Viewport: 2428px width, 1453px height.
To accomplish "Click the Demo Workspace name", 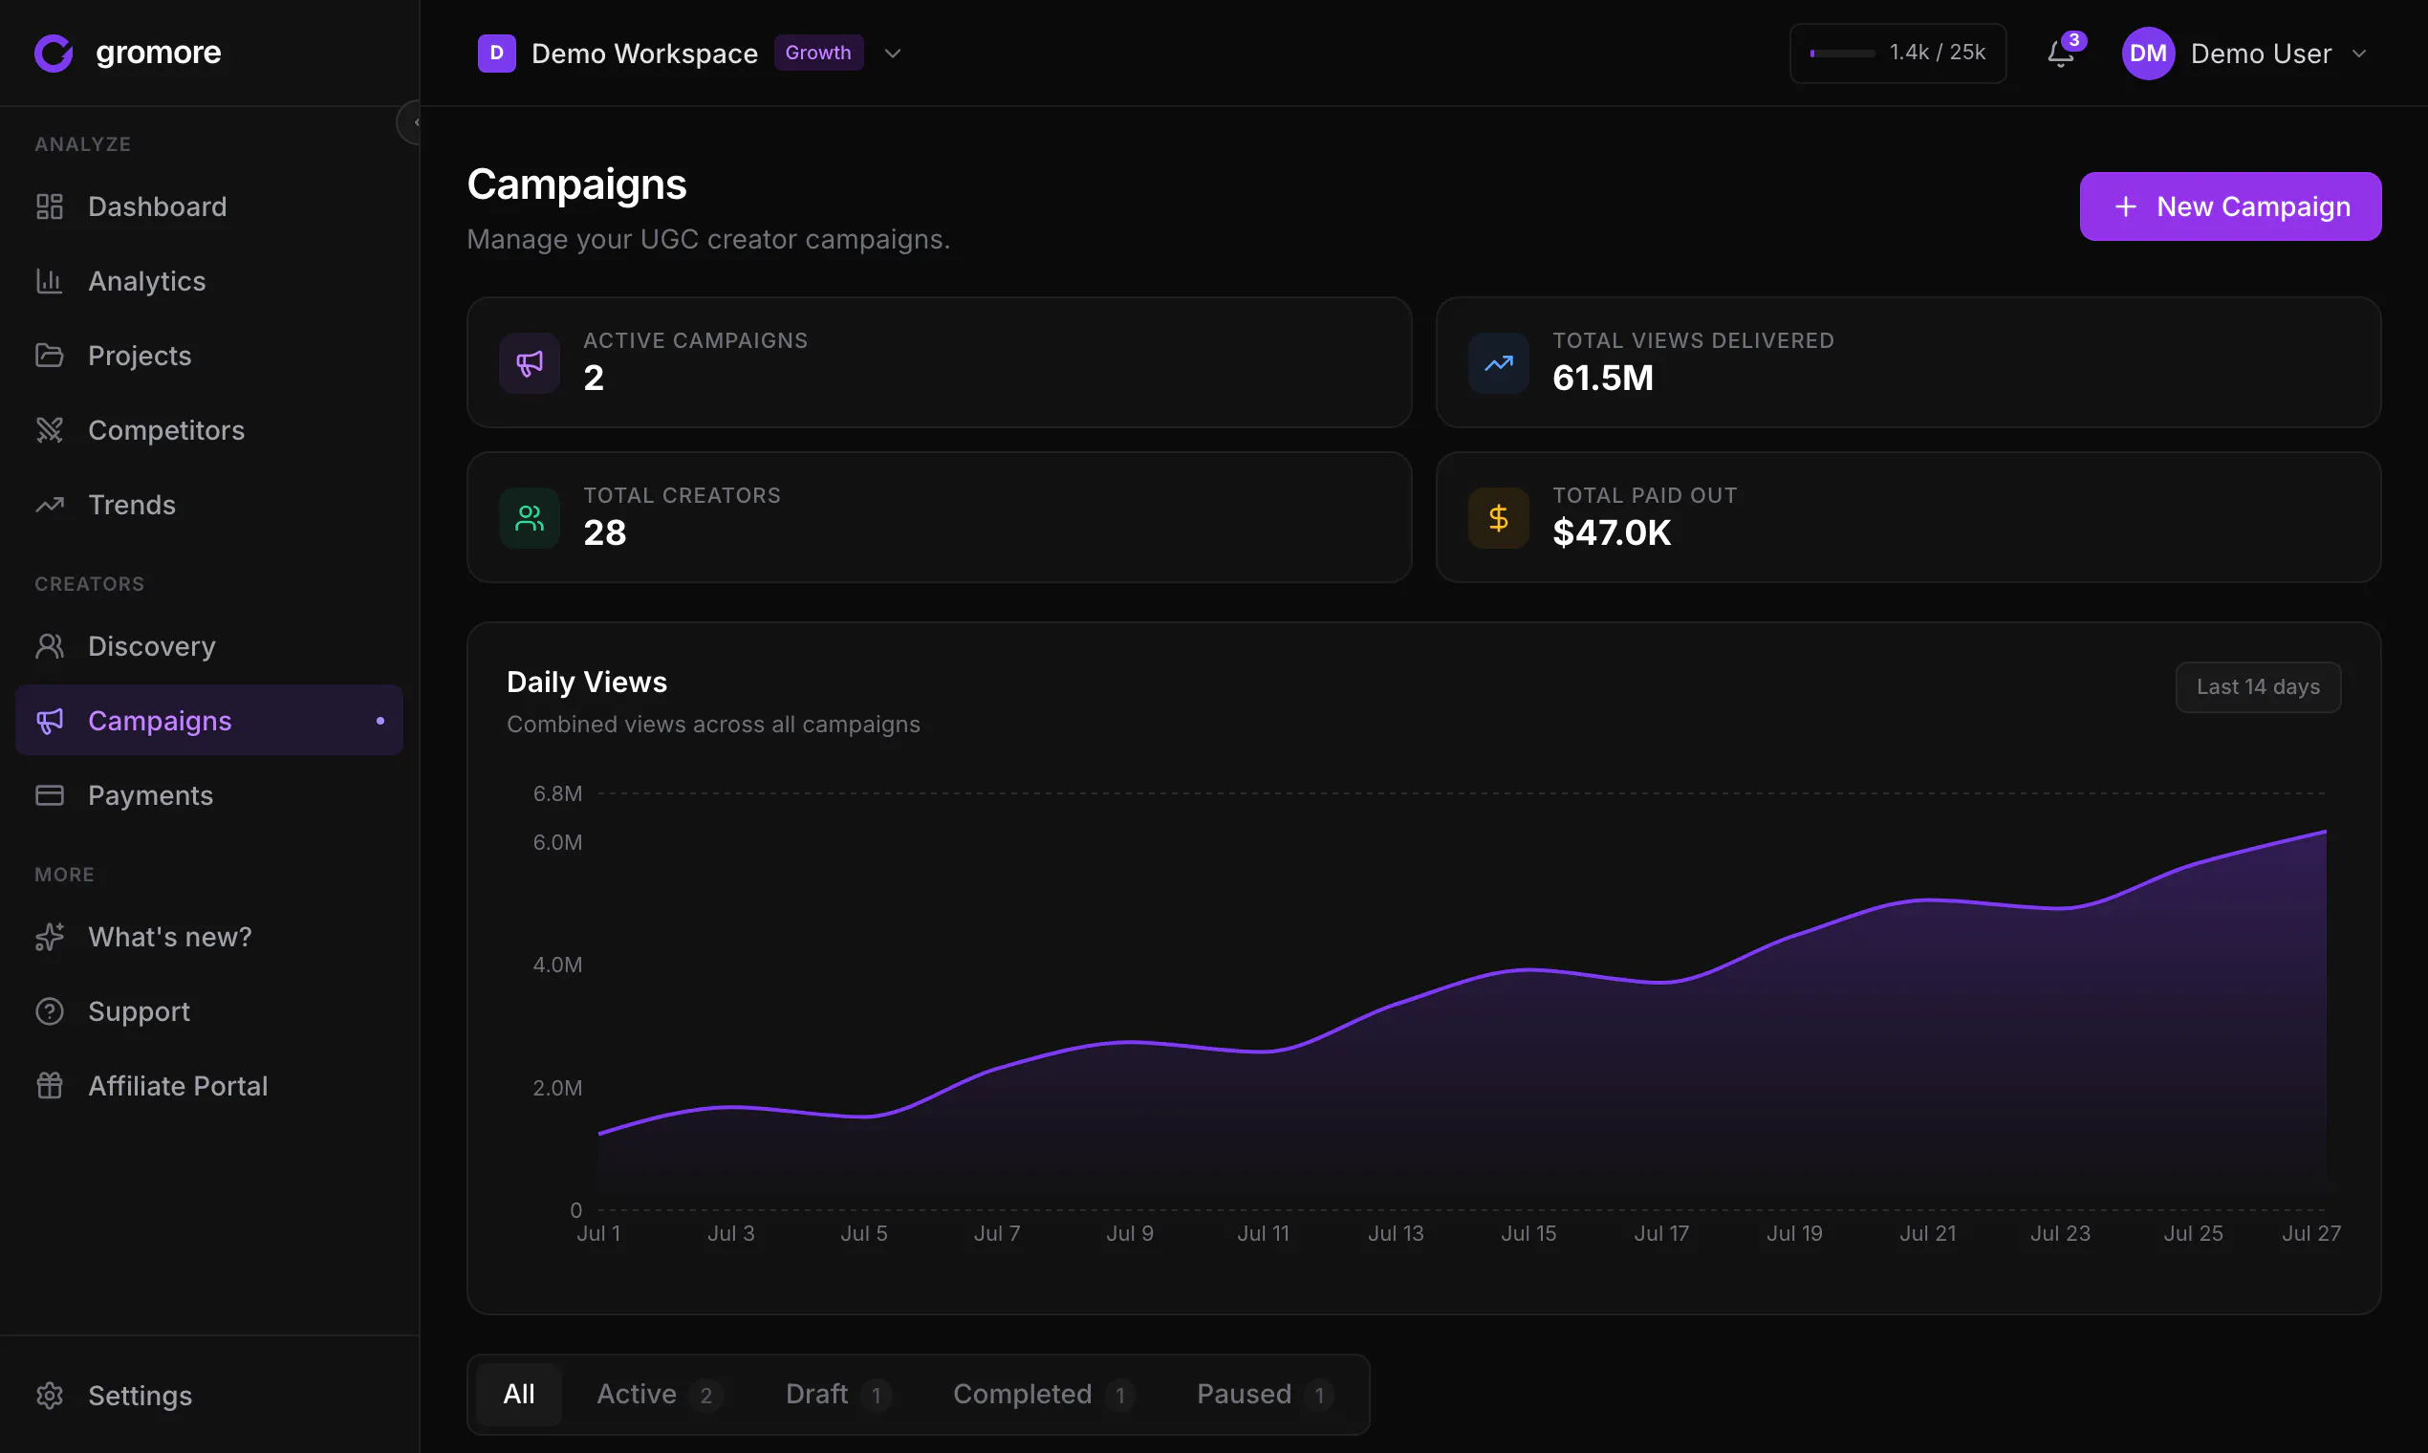I will (644, 53).
